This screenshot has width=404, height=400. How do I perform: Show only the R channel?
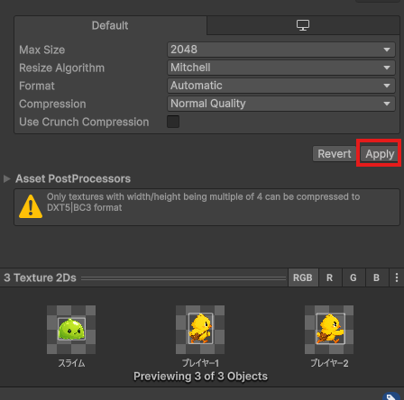click(x=330, y=277)
